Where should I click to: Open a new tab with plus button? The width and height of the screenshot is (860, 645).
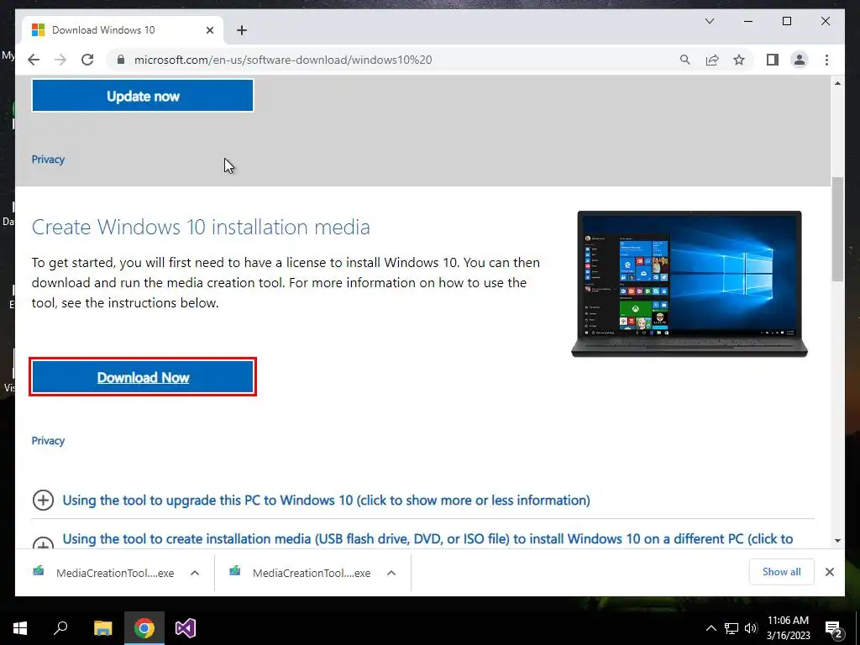click(242, 30)
